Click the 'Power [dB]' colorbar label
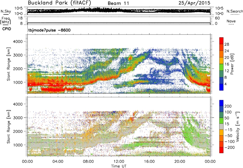 tap(232, 64)
